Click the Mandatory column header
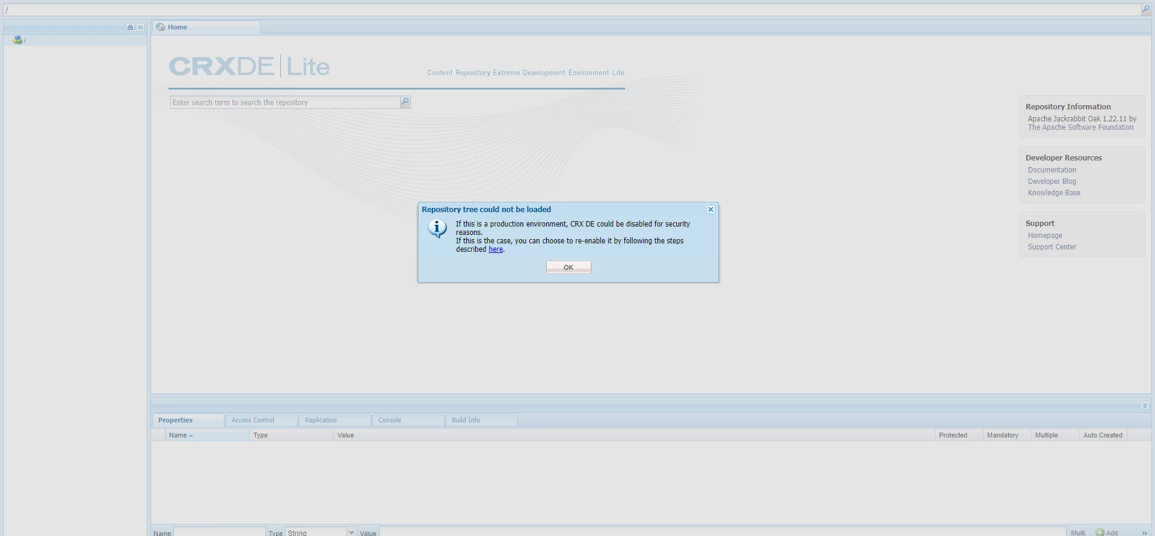1155x536 pixels. pyautogui.click(x=1007, y=435)
